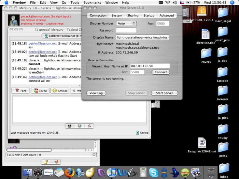The height and width of the screenshot is (179, 239).
Task: Open the File menu
Action: pyautogui.click(x=33, y=3)
